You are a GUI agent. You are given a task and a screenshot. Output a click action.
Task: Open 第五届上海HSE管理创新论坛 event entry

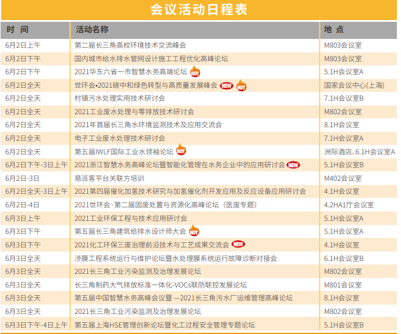pos(164,325)
